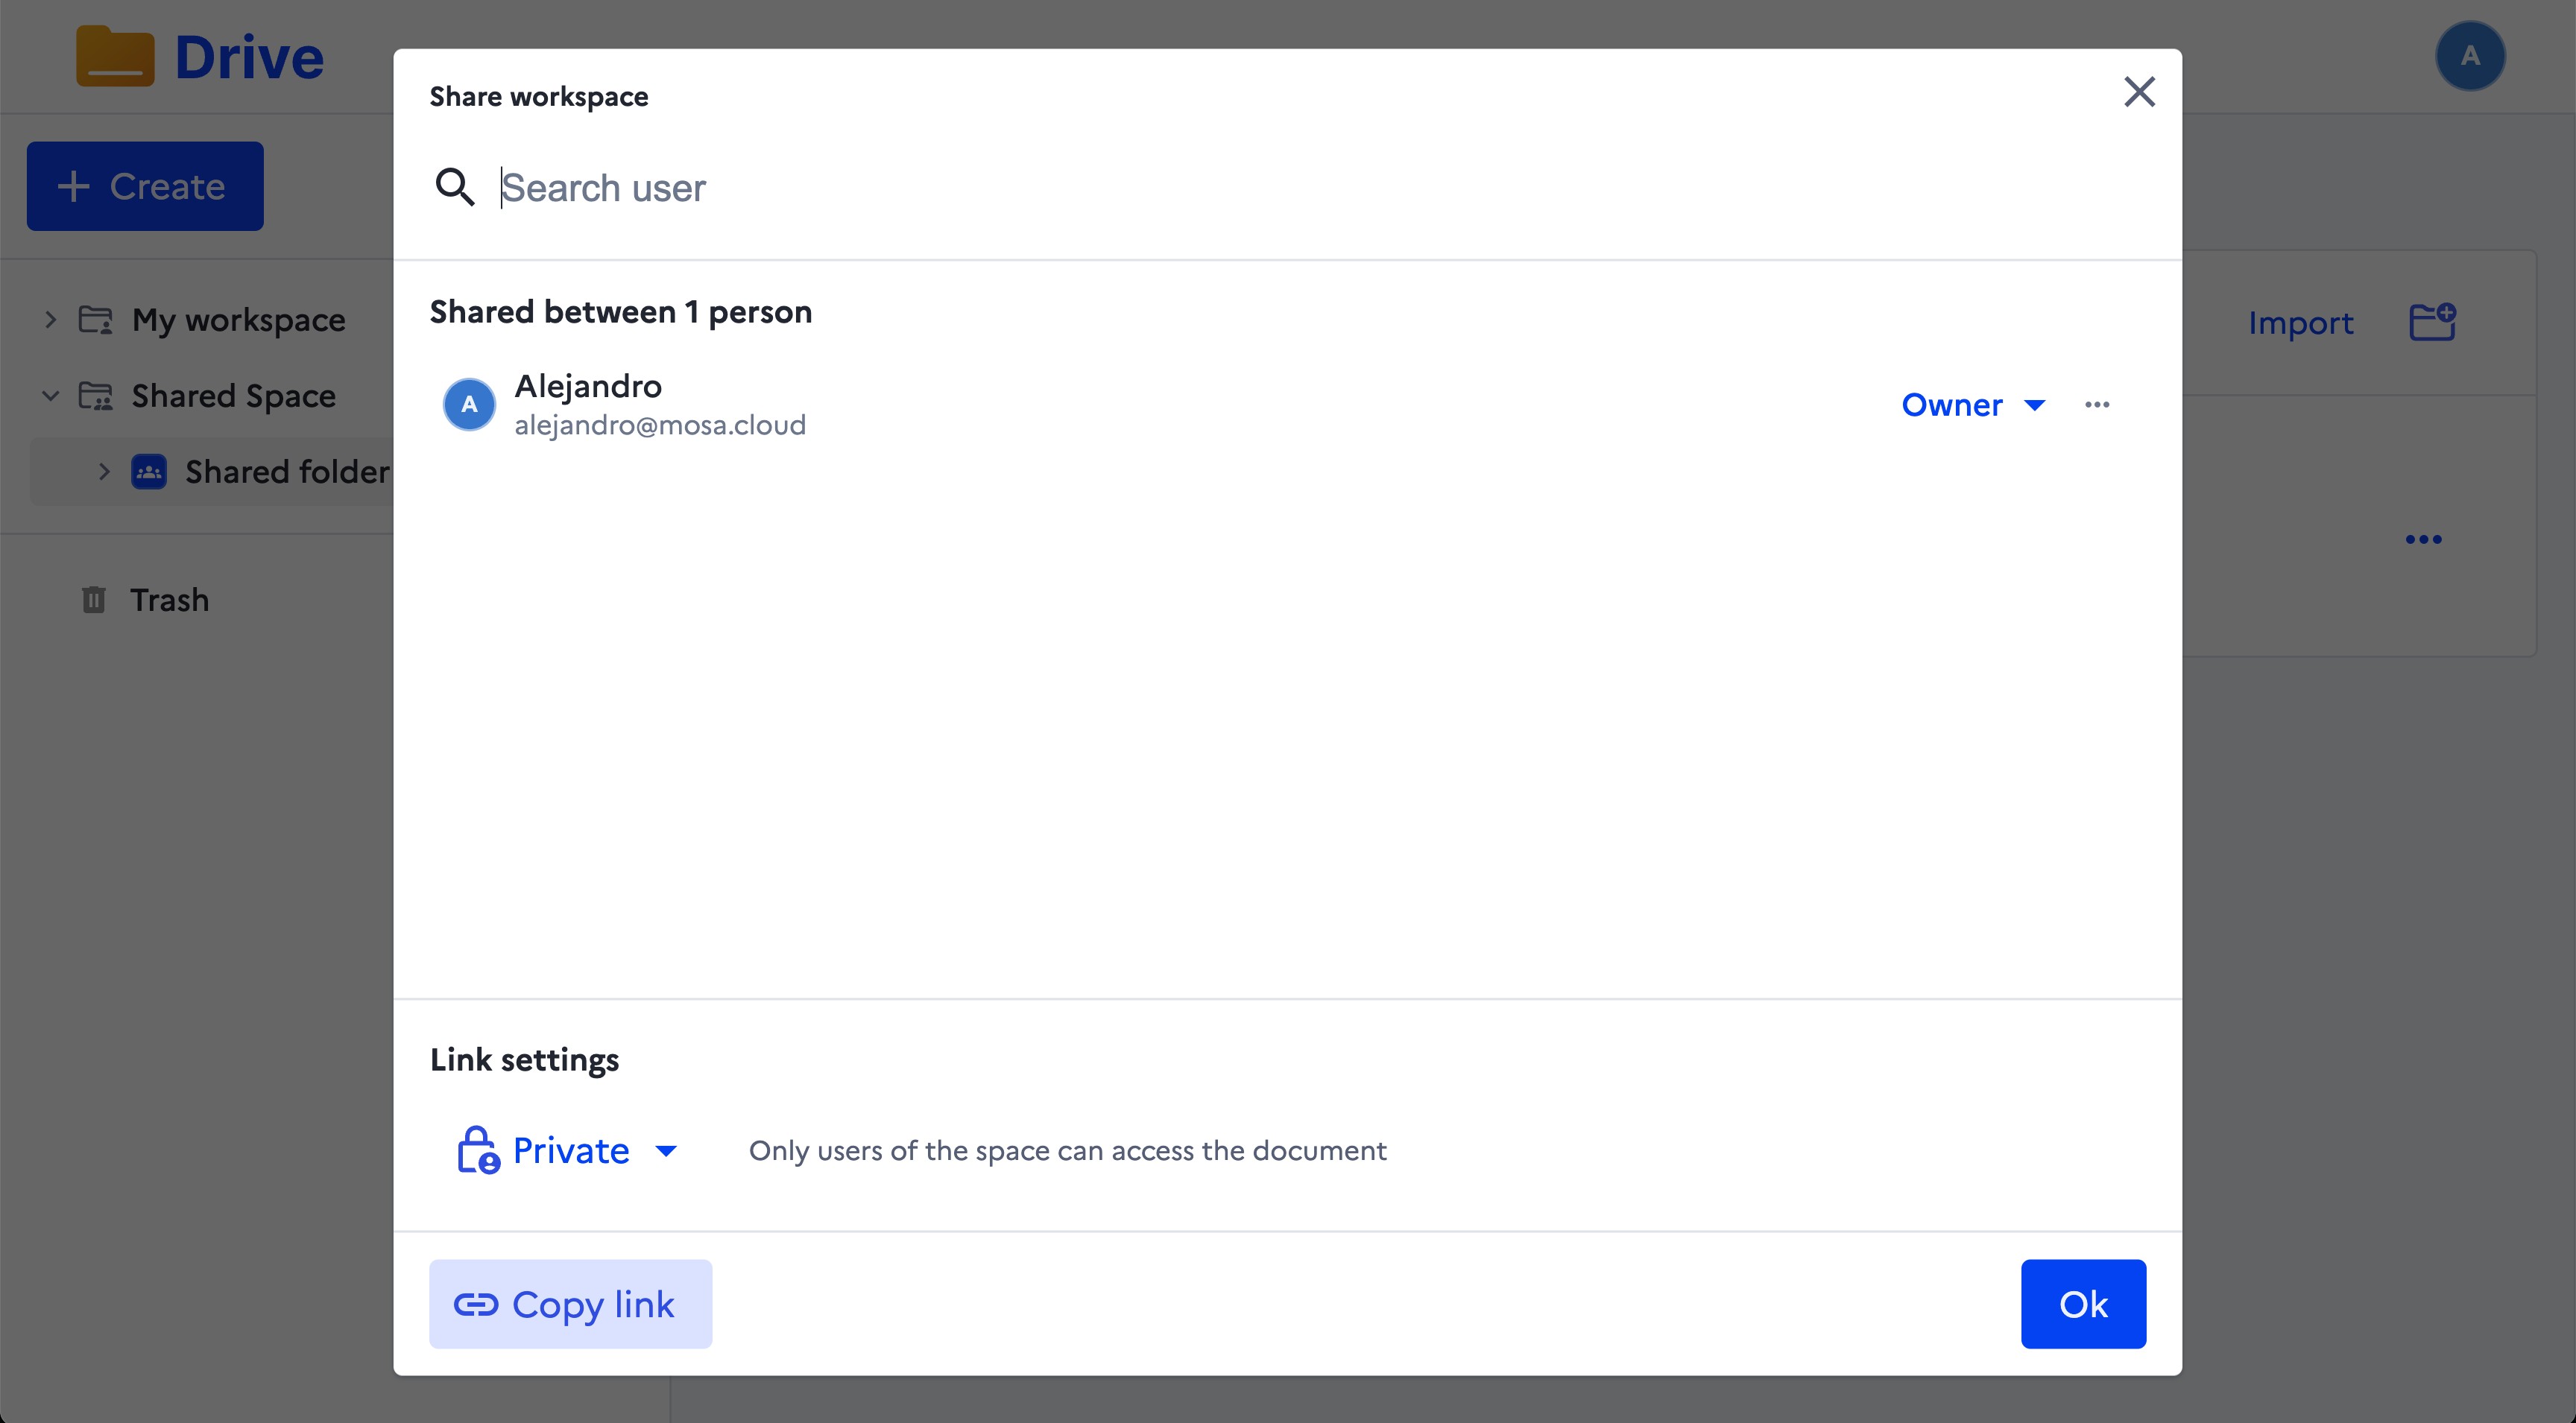Screen dimensions: 2576x1423
Task: Expand the Shared folder node
Action: pyautogui.click(x=104, y=472)
